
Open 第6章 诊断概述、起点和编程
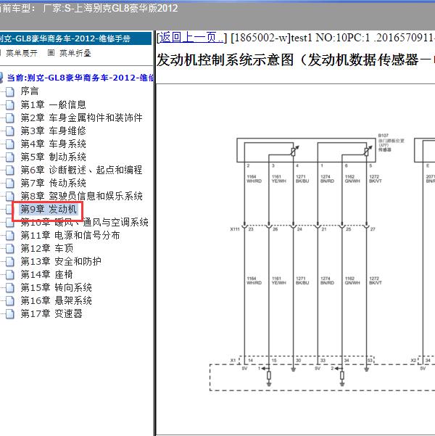tap(81, 170)
